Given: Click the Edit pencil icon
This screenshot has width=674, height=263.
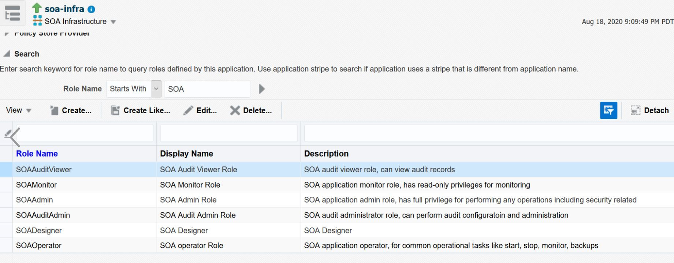Looking at the screenshot, I should click(x=188, y=110).
